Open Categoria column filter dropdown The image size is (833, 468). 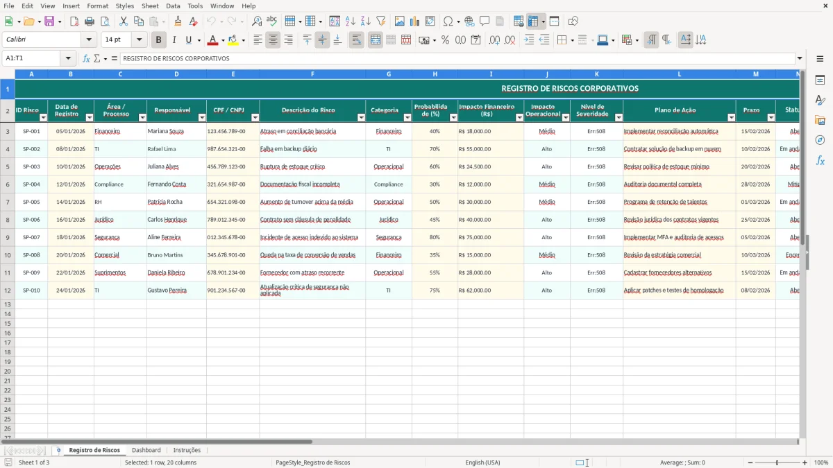(407, 117)
